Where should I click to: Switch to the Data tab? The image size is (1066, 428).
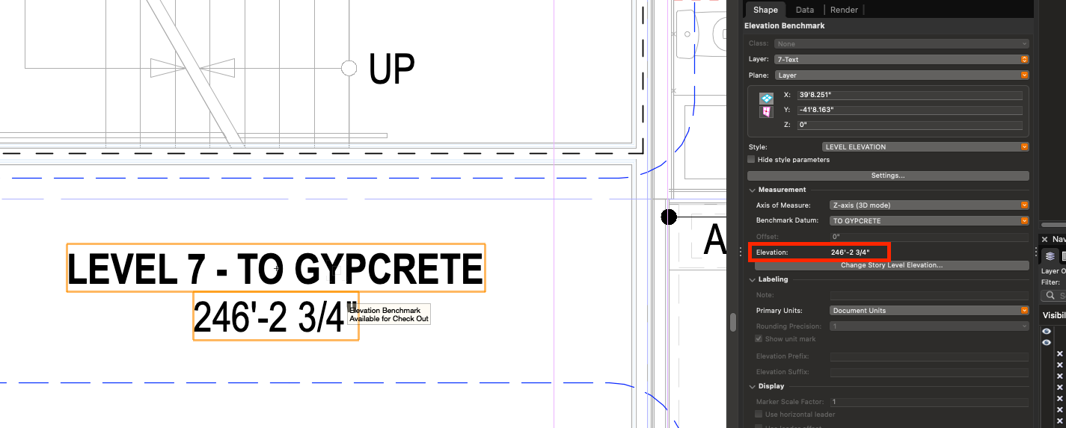(x=804, y=10)
